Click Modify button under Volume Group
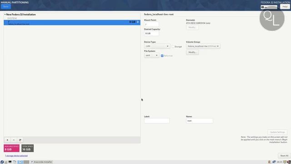 (x=192, y=52)
